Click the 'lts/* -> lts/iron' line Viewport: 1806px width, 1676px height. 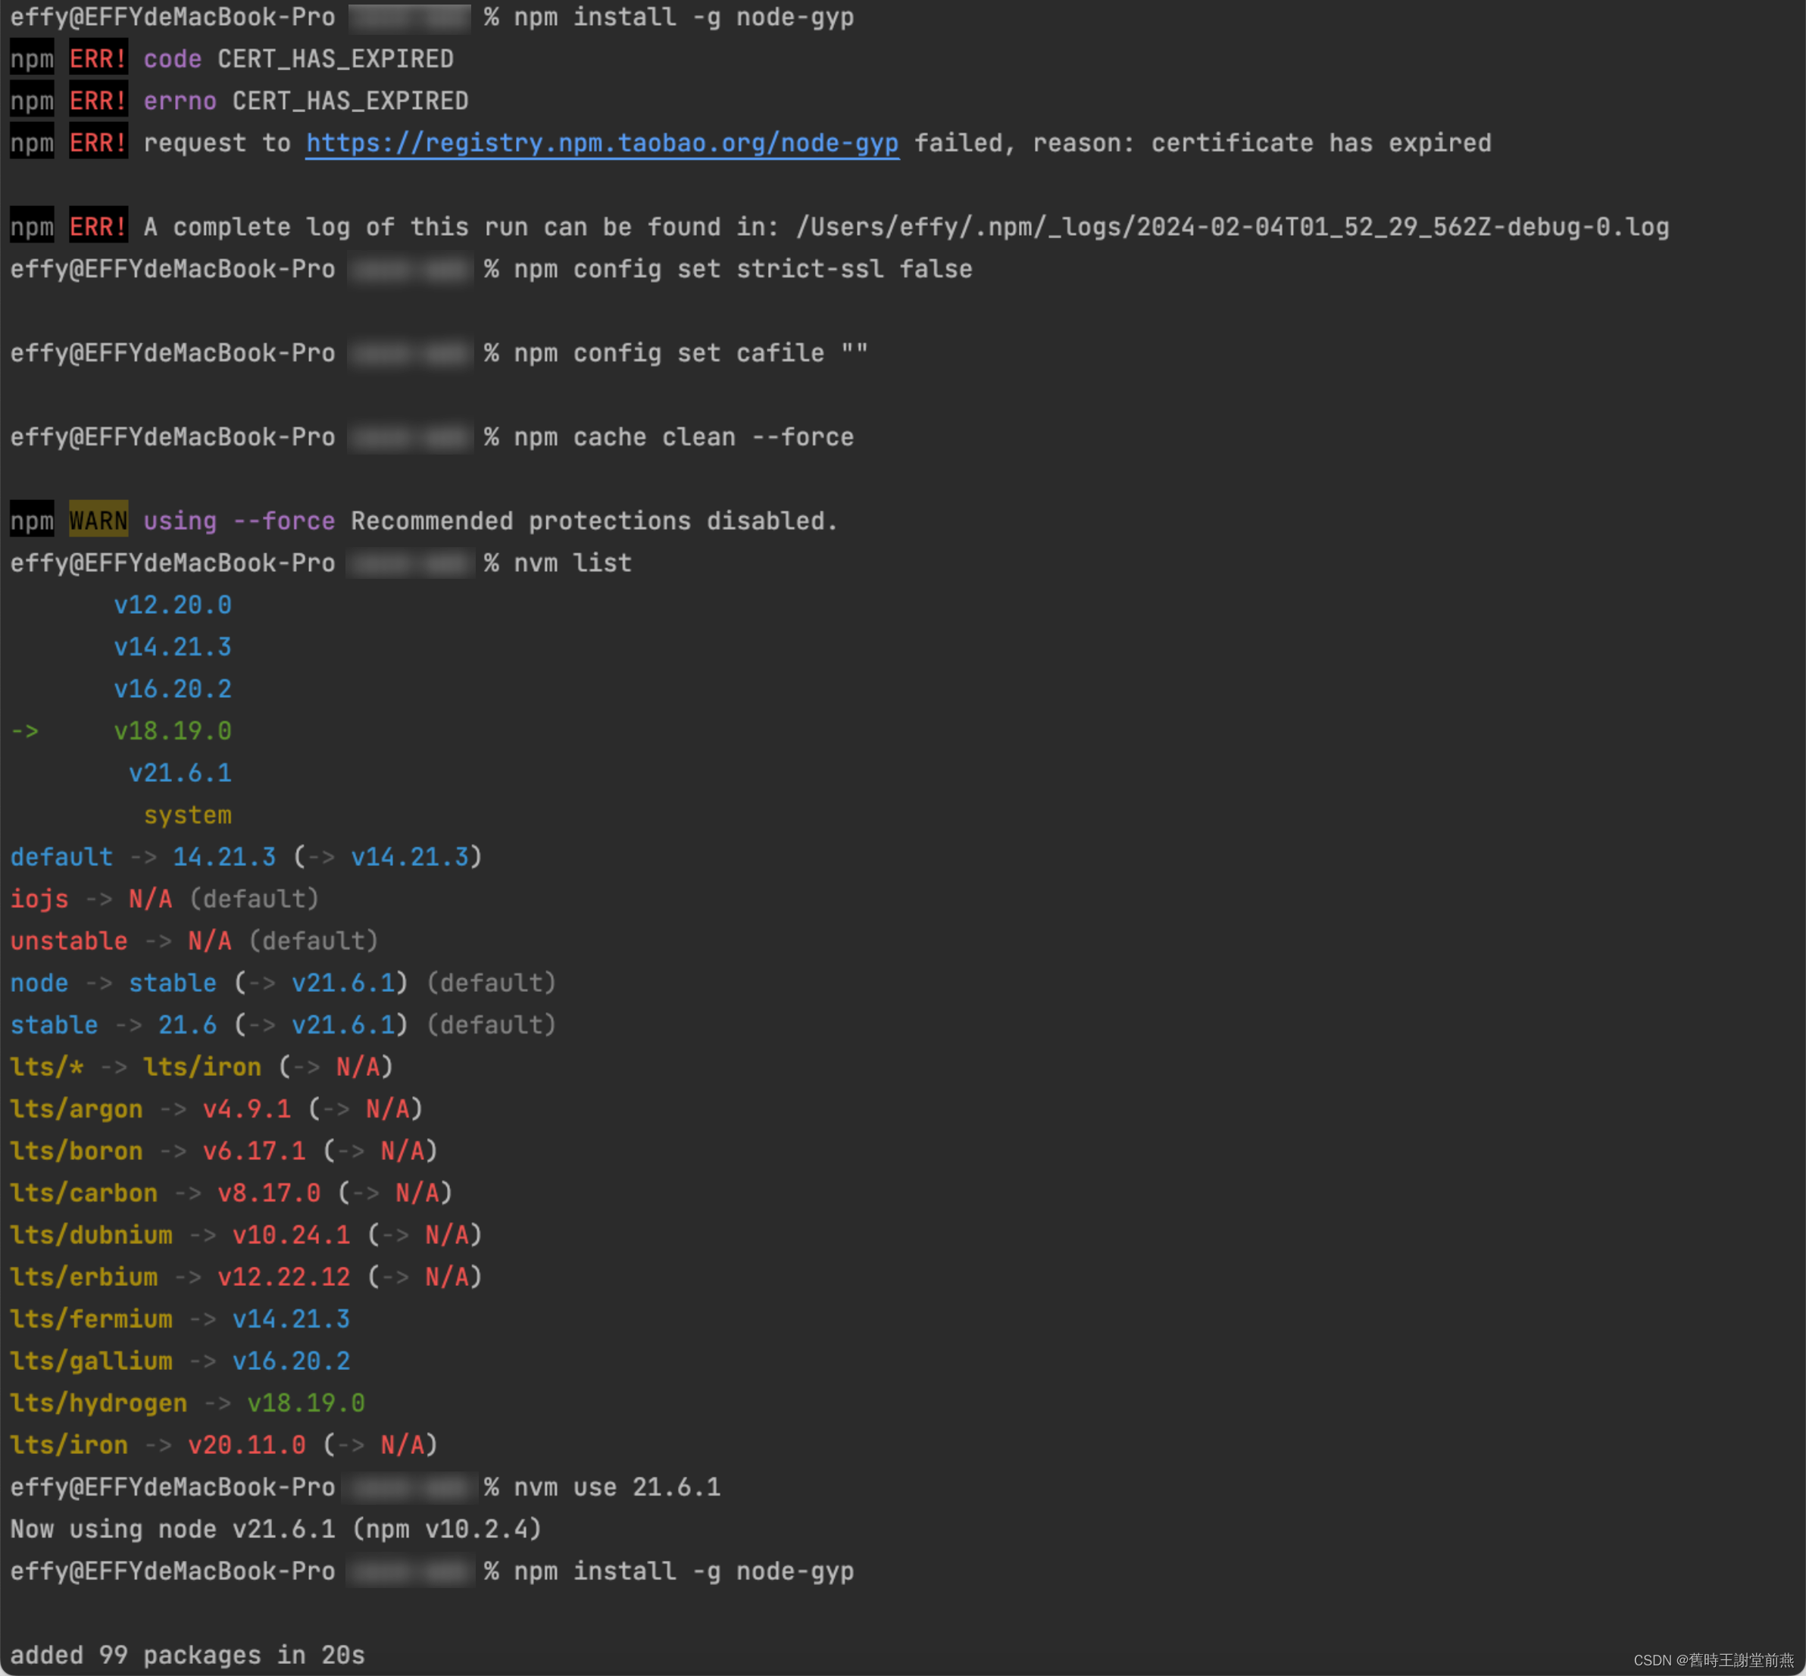202,1067
